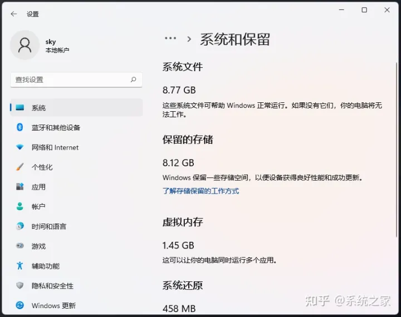401x317 pixels.
Task: Click the breadcrumb chevron arrow
Action: [189, 39]
